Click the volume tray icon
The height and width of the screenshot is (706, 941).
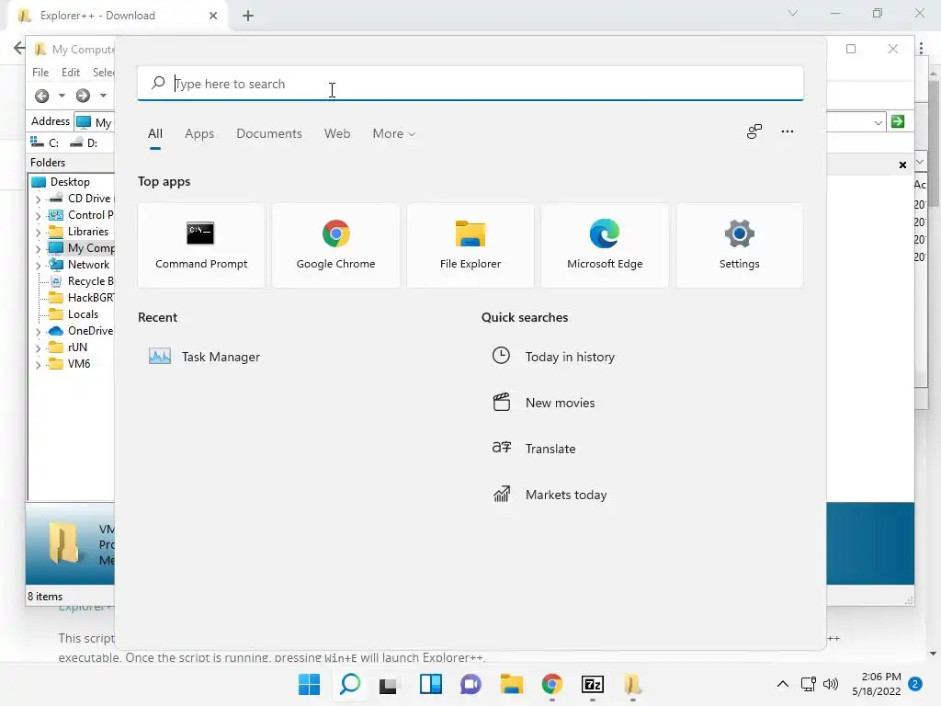pos(831,684)
